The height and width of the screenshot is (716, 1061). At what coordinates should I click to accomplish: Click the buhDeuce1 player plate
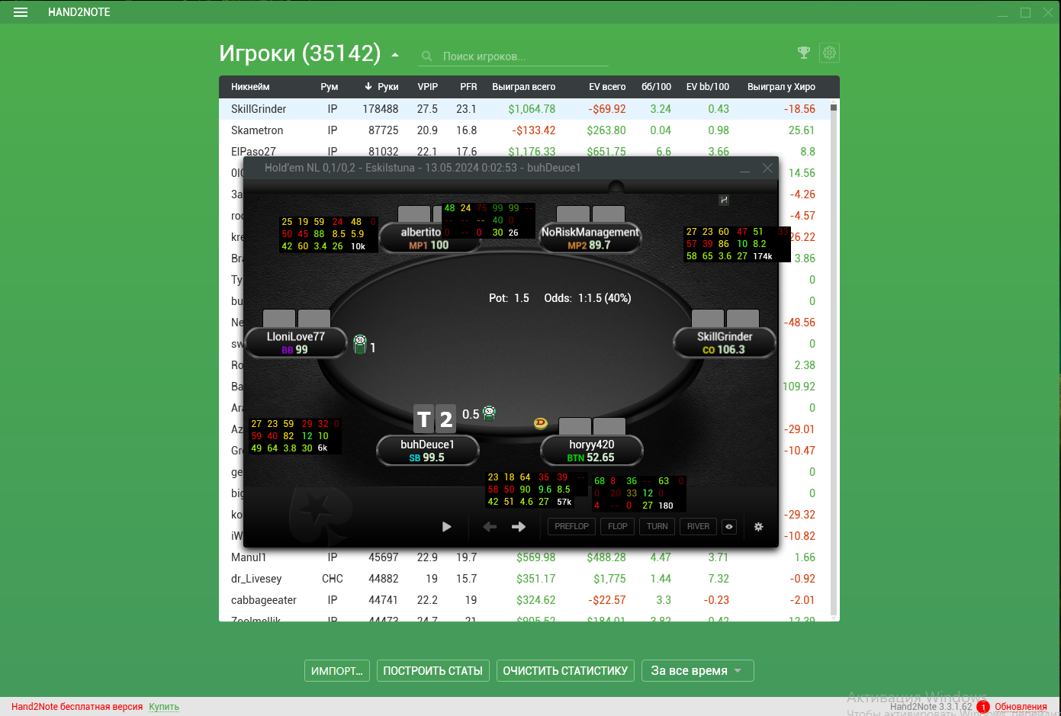[x=428, y=451]
